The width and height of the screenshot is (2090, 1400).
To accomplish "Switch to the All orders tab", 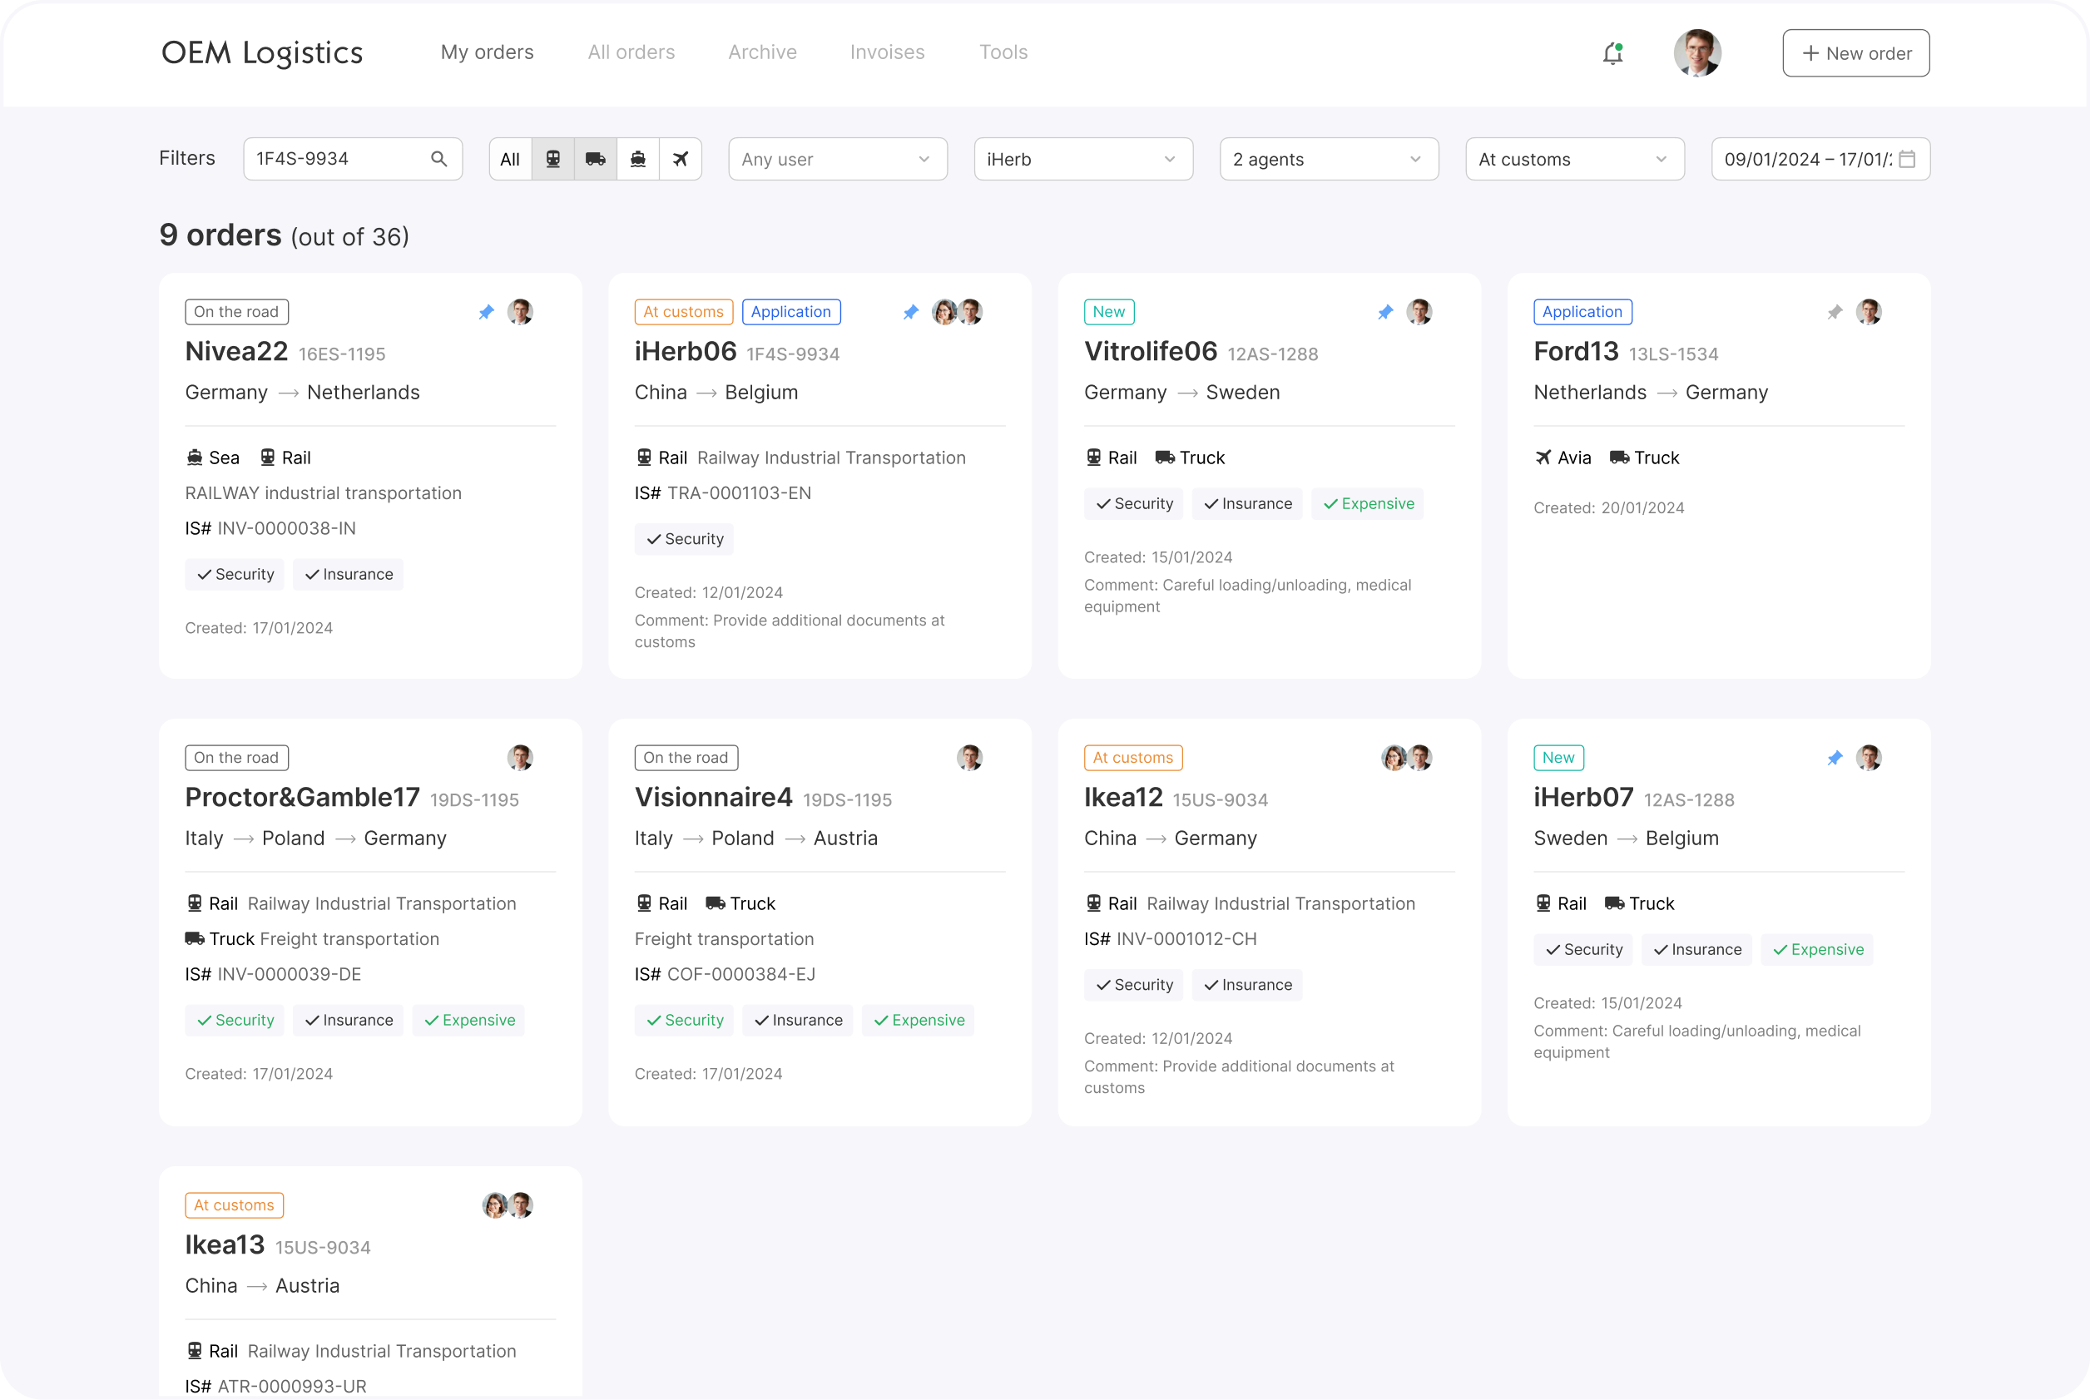I will pos(631,52).
